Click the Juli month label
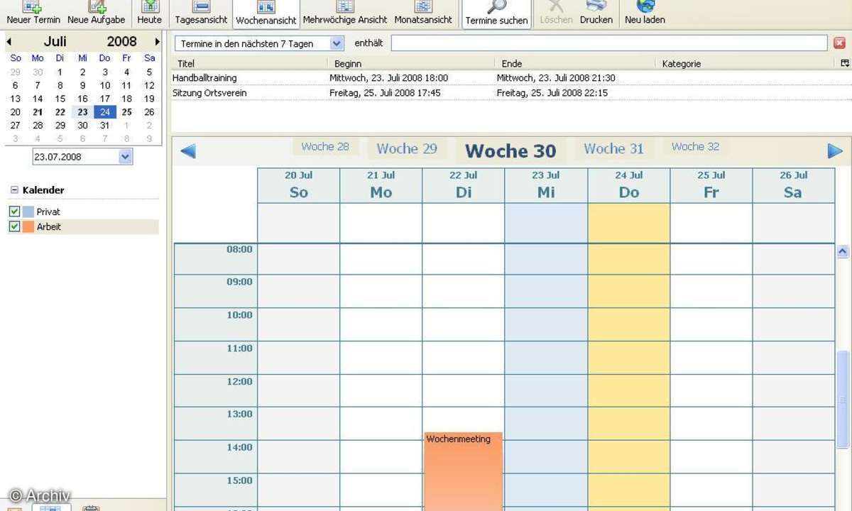 tap(55, 42)
